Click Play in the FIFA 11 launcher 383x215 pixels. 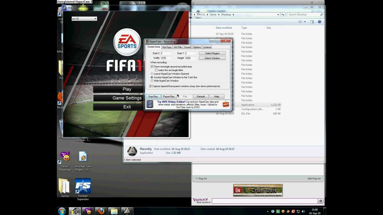127,89
